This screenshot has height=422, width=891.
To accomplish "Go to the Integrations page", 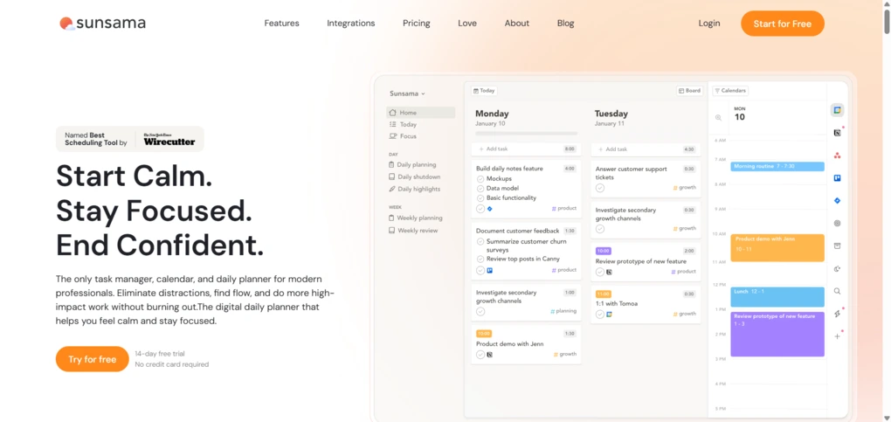I will pos(350,24).
